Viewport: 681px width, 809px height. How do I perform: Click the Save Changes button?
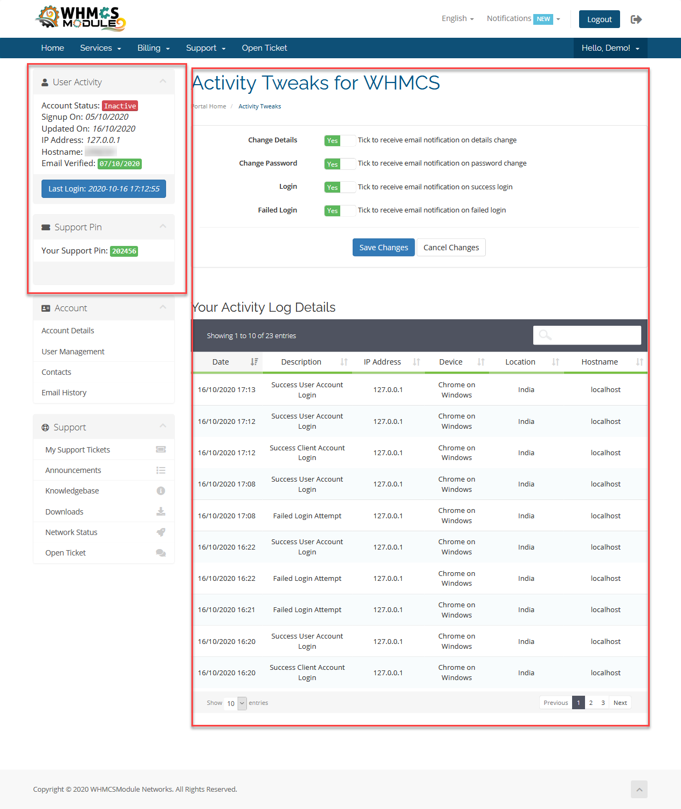pyautogui.click(x=384, y=248)
